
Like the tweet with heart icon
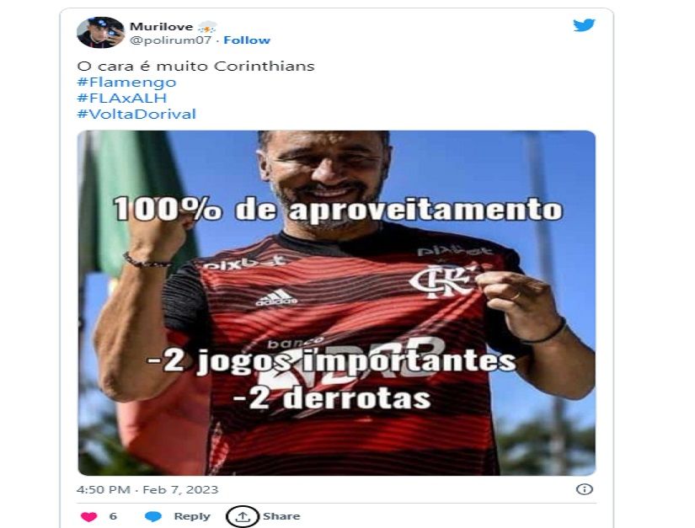88,516
